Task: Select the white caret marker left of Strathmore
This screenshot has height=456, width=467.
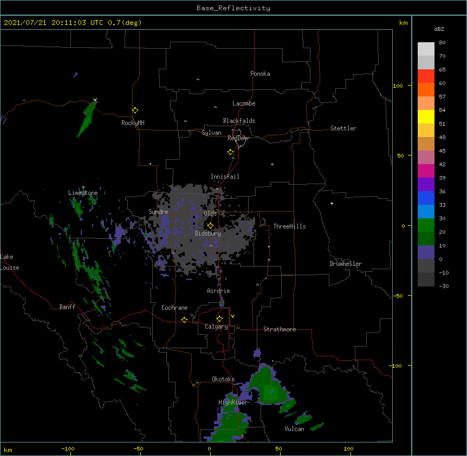Action: pos(237,328)
